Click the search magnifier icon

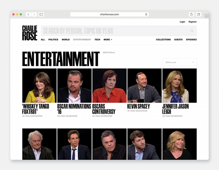192,31
